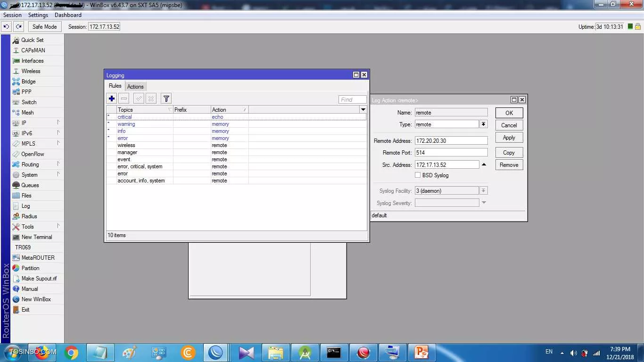Select the wireless logging rule row
This screenshot has height=362, width=644.
coord(236,145)
